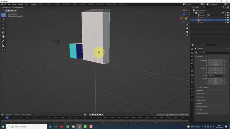The width and height of the screenshot is (230, 129).
Task: Expand the Collections panel
Action: point(200,94)
